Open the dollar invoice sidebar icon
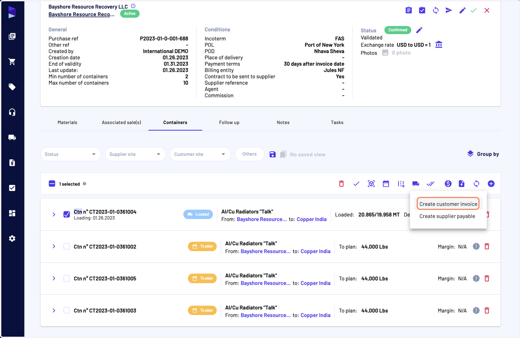The width and height of the screenshot is (520, 338). [12, 163]
